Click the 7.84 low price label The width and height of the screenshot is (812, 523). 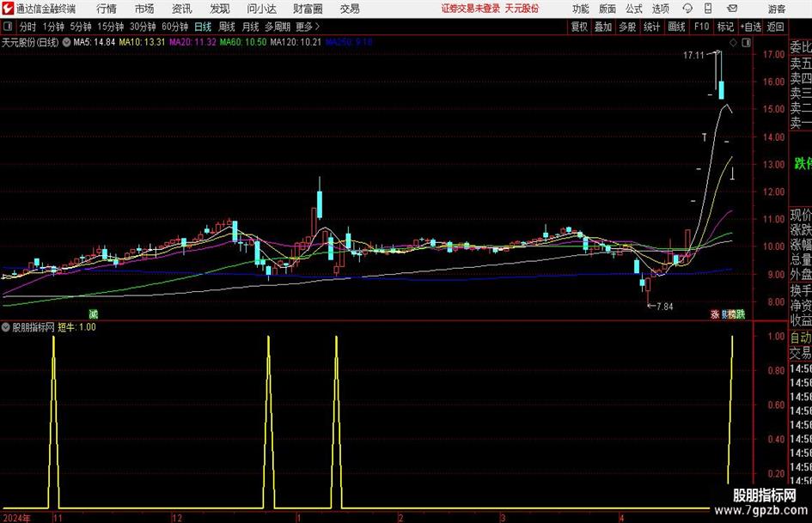(x=665, y=307)
